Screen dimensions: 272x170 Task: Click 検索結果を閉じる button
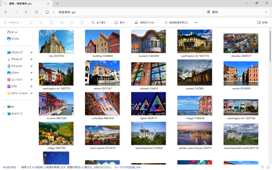[x=176, y=22]
